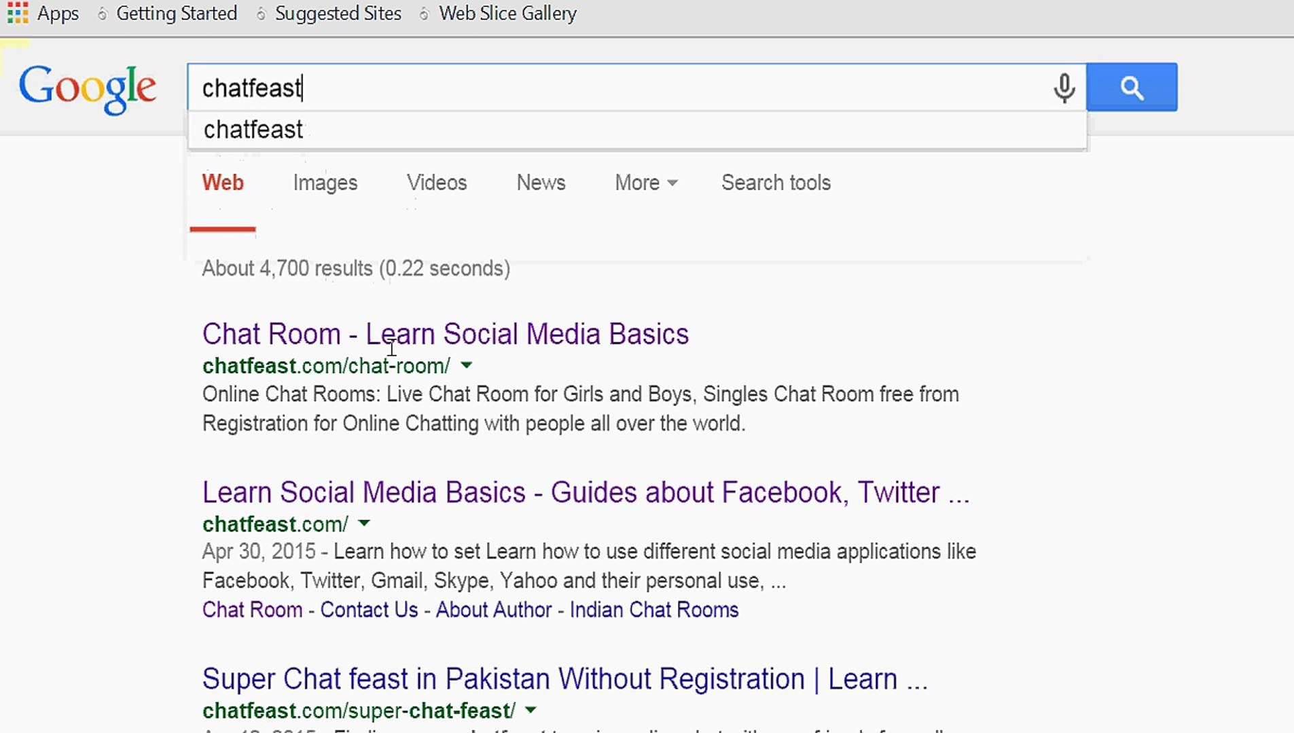This screenshot has width=1294, height=733.
Task: Open the Getting Started bookmark
Action: coord(176,14)
